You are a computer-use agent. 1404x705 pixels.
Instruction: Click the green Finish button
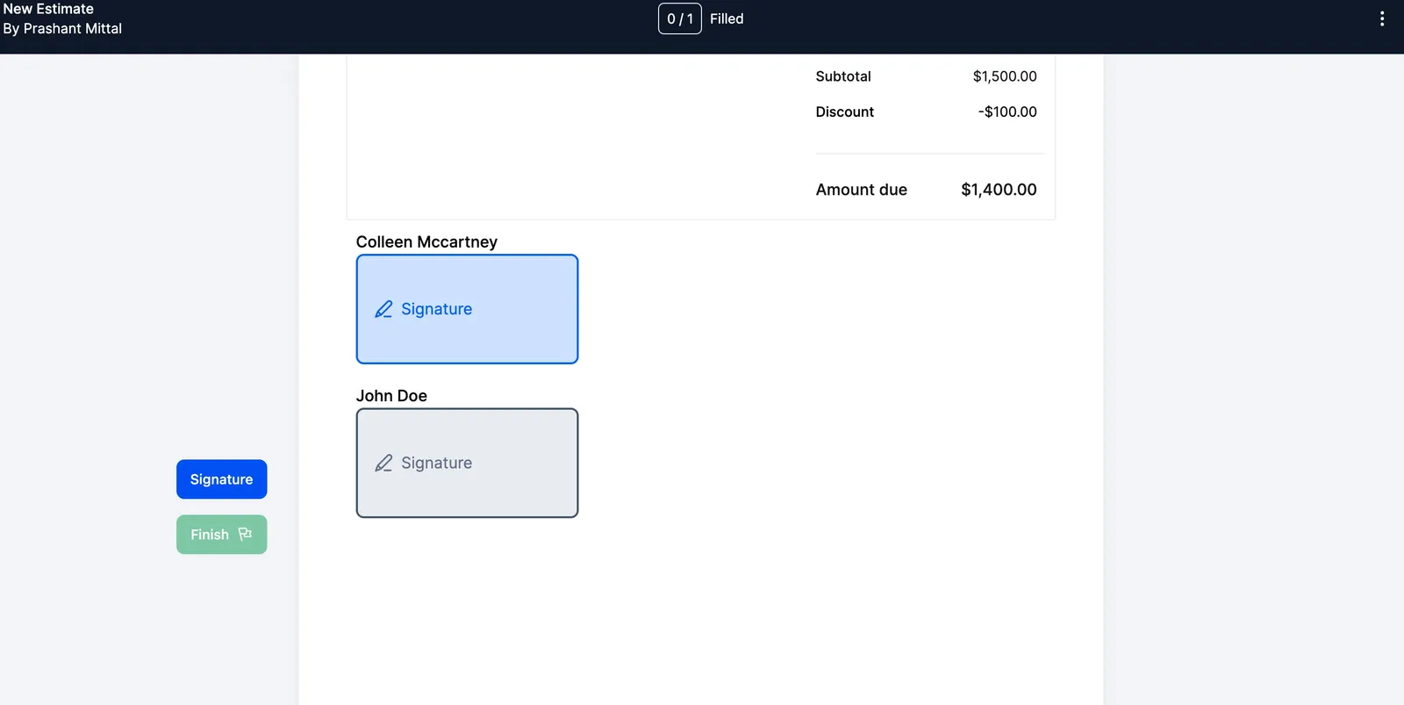tap(221, 535)
